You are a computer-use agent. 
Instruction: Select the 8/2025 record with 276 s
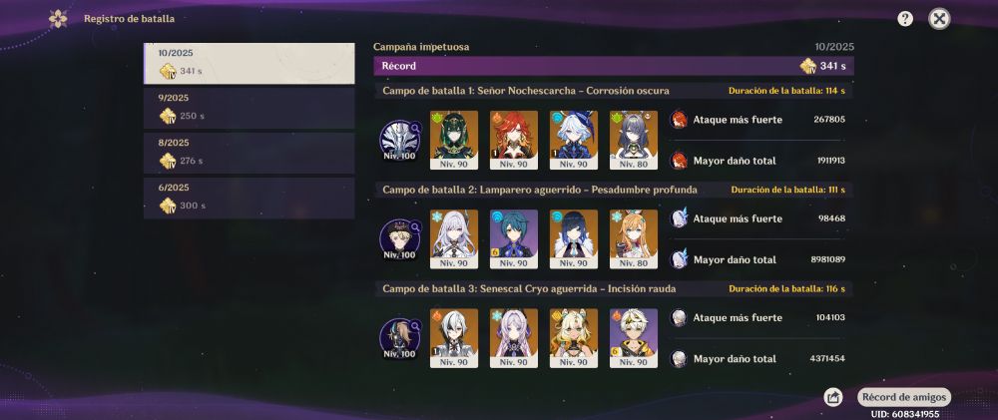click(x=249, y=154)
